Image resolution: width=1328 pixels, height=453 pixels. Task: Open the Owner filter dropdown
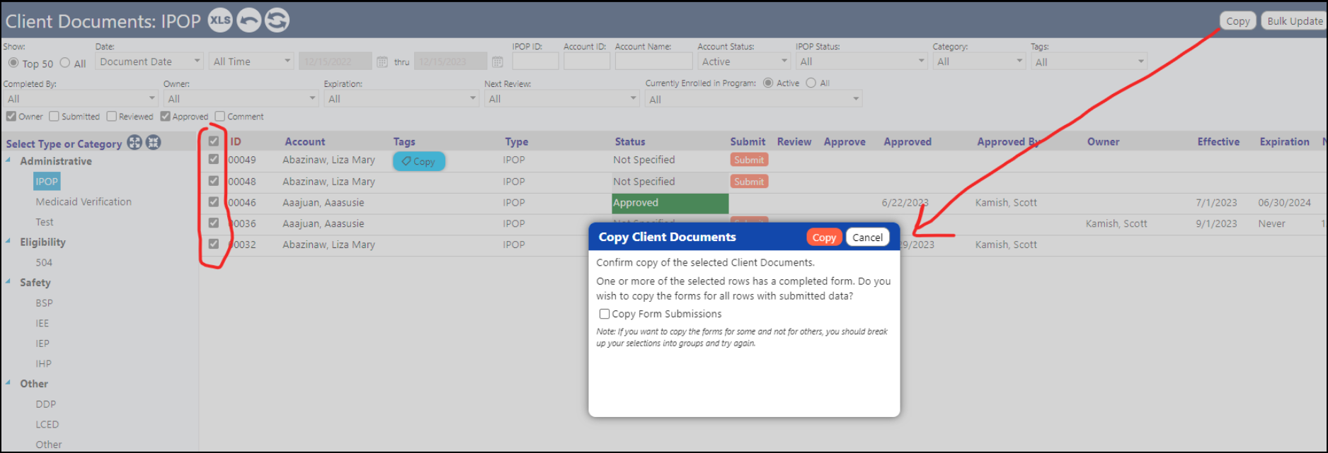pyautogui.click(x=241, y=98)
